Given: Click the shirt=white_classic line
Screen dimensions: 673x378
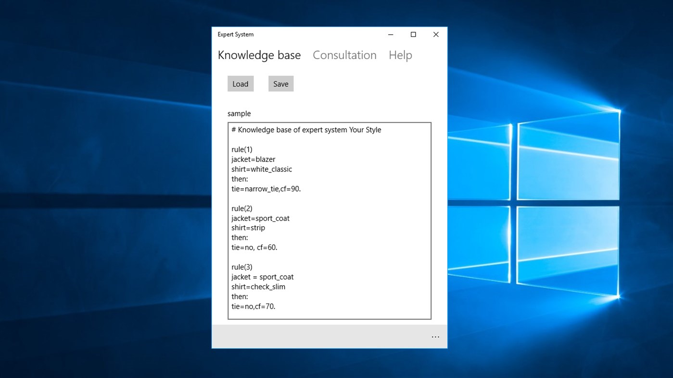Looking at the screenshot, I should (x=262, y=169).
